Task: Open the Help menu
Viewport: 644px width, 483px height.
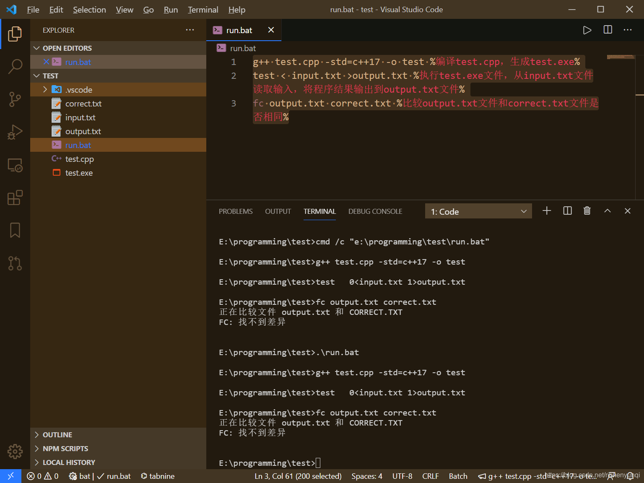Action: point(237,9)
